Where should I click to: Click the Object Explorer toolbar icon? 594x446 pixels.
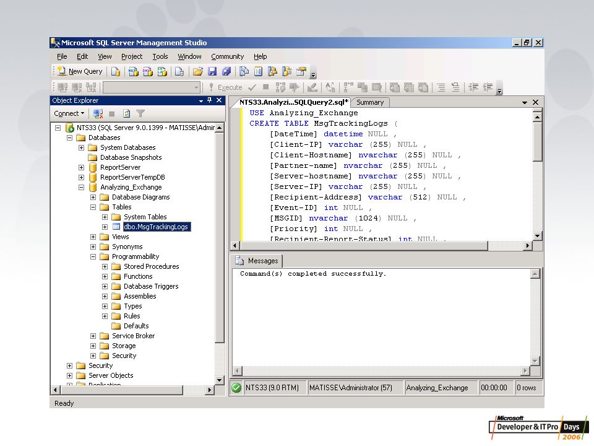[272, 71]
